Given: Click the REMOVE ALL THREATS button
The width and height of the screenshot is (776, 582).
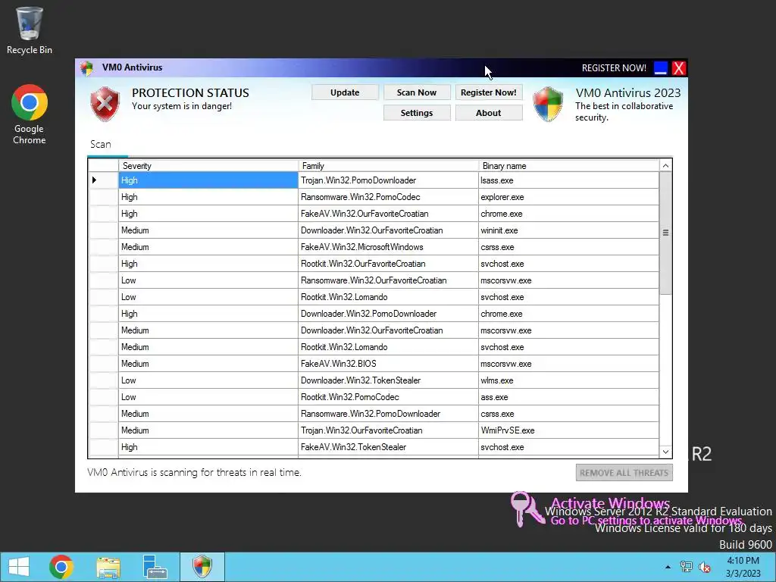Looking at the screenshot, I should click(x=624, y=473).
